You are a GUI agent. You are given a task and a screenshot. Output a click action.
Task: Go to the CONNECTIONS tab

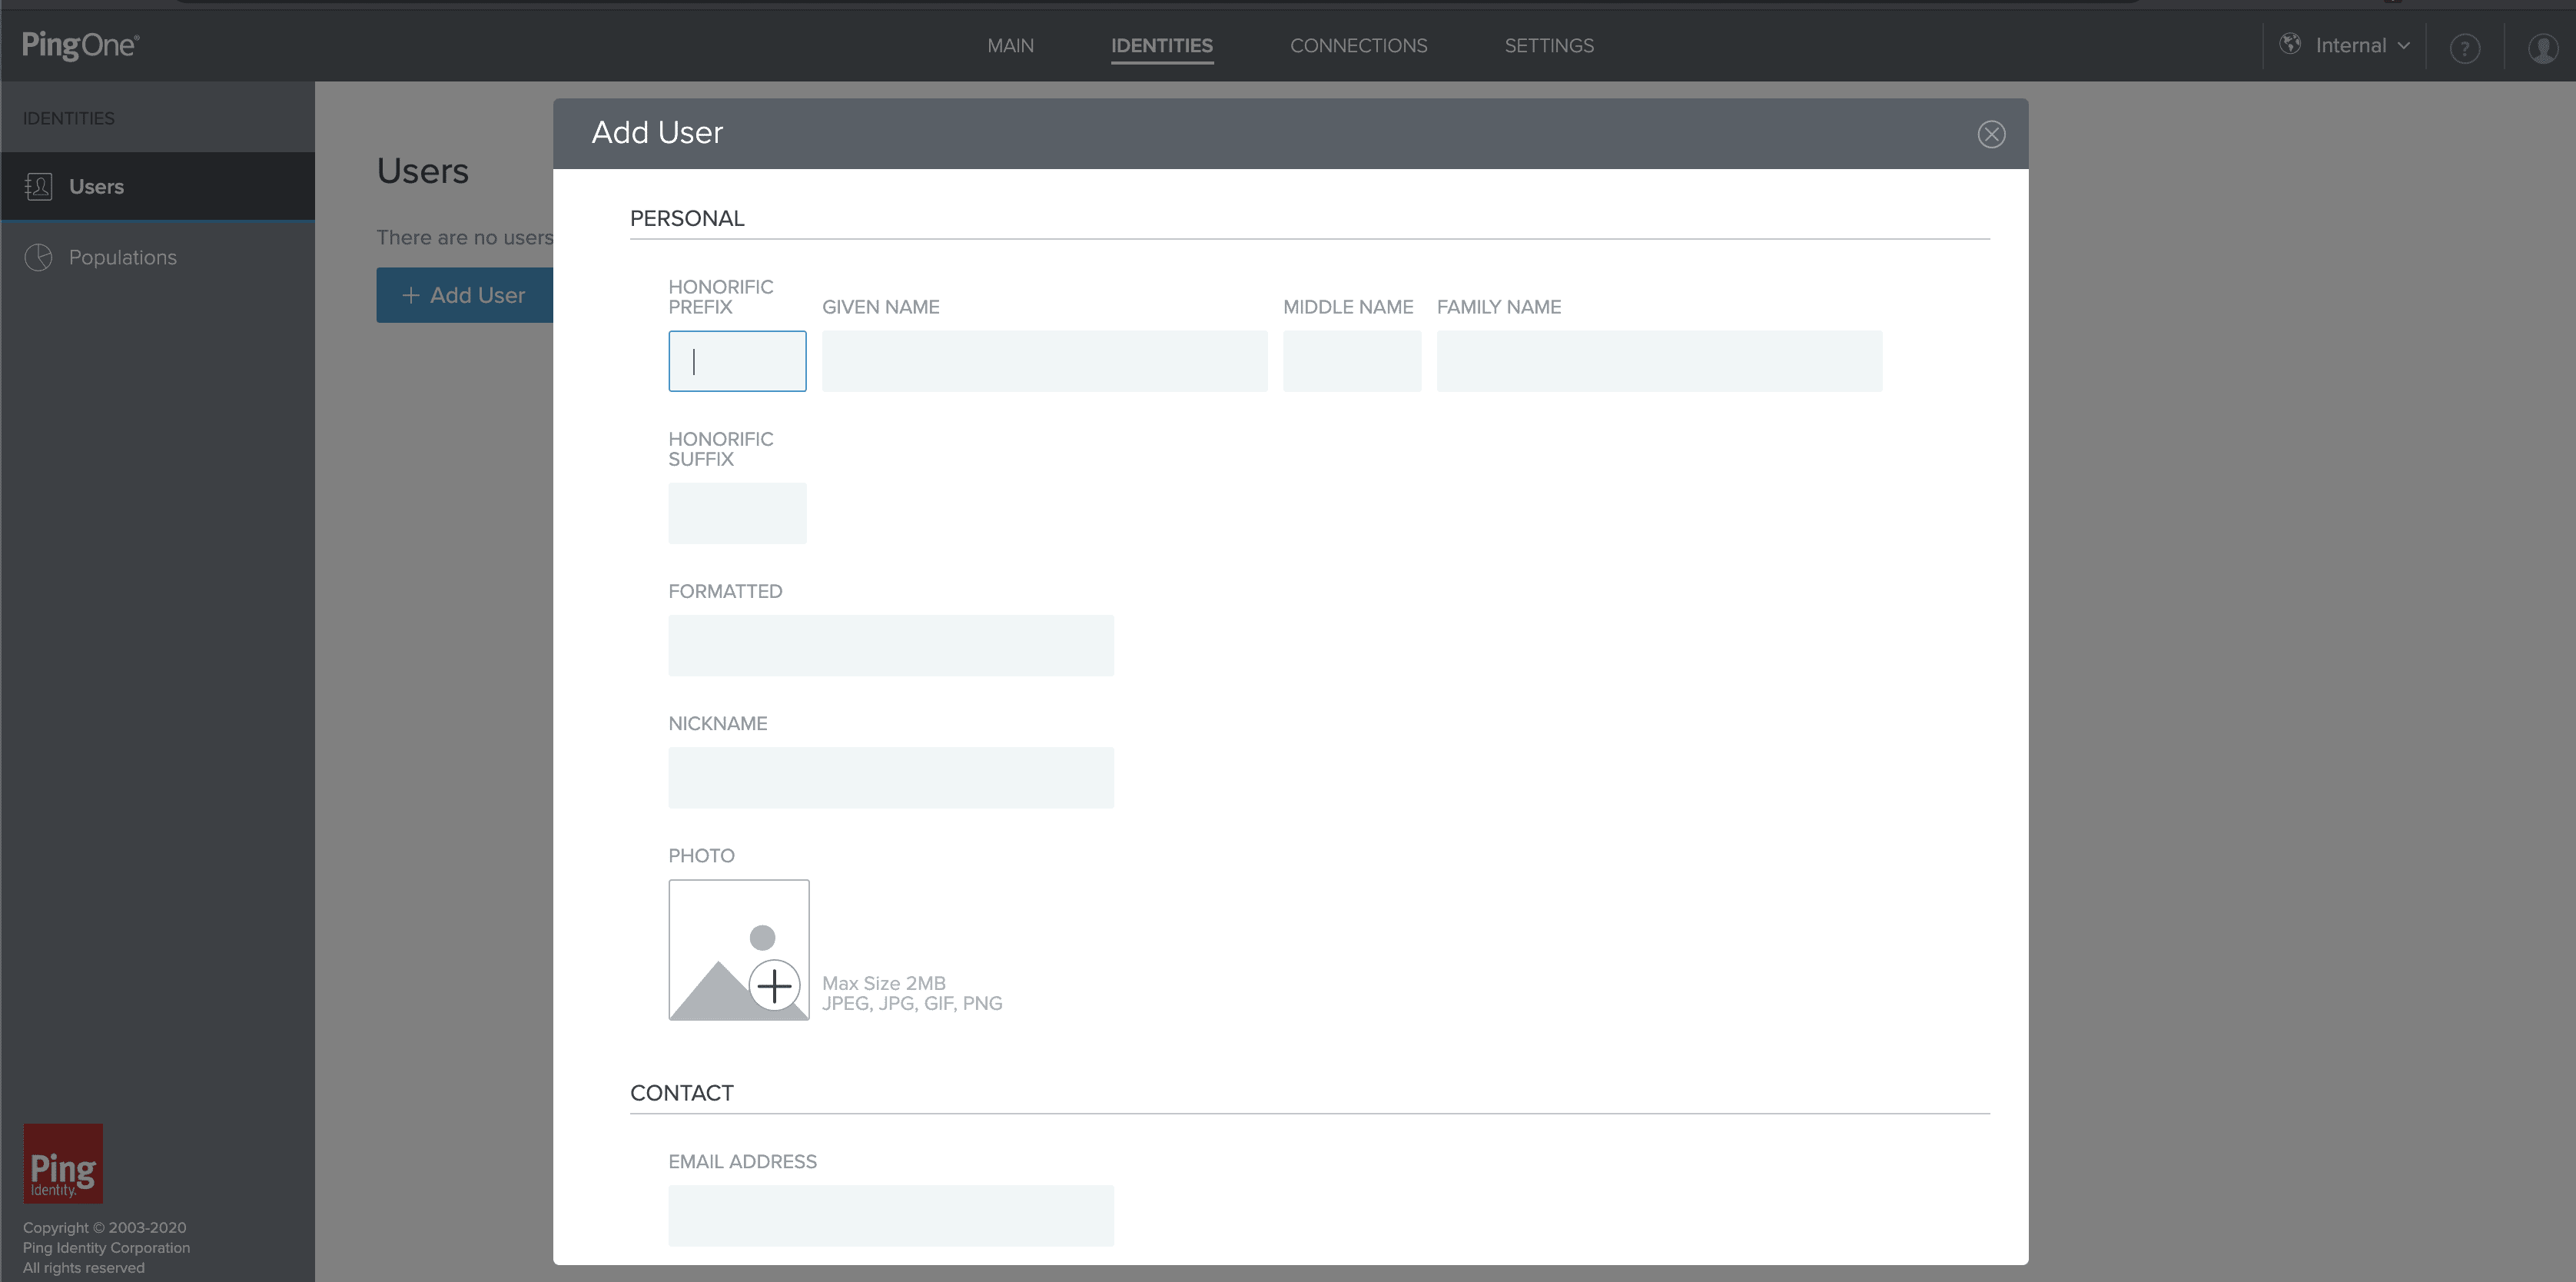[x=1358, y=46]
